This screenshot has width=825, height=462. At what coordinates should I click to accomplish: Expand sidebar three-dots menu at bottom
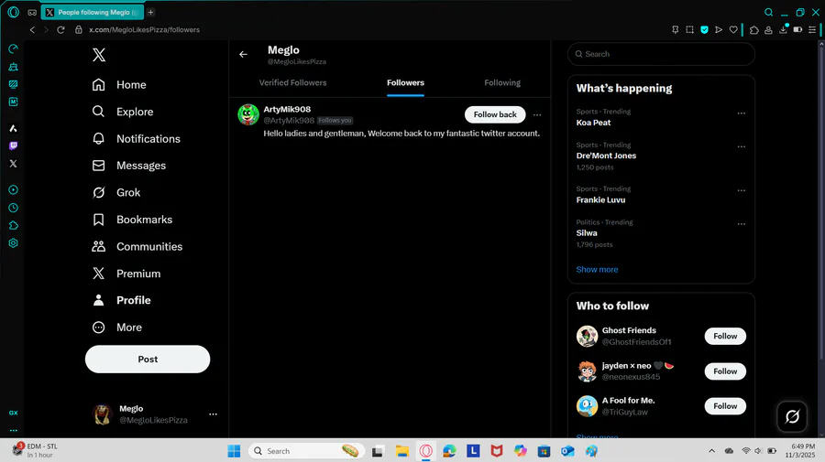click(13, 431)
